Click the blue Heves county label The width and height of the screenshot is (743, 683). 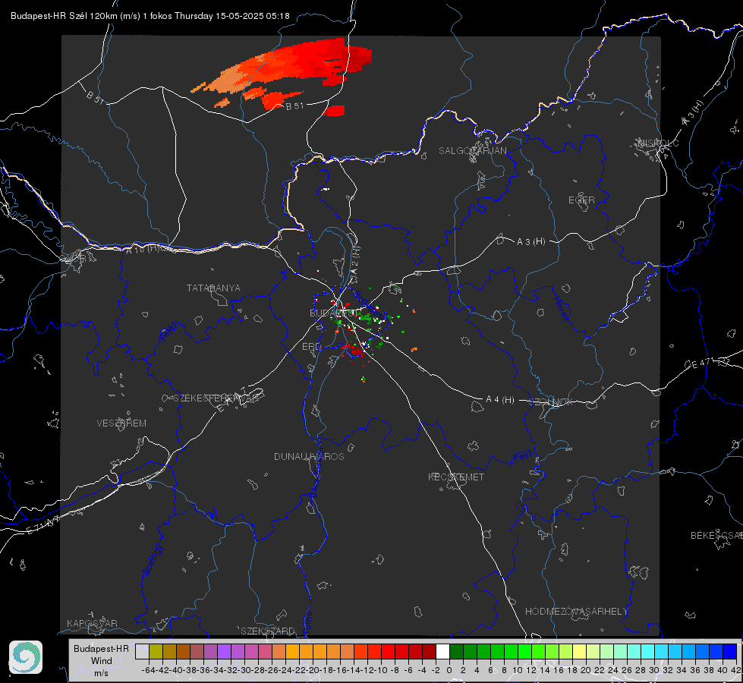pyautogui.click(x=561, y=307)
